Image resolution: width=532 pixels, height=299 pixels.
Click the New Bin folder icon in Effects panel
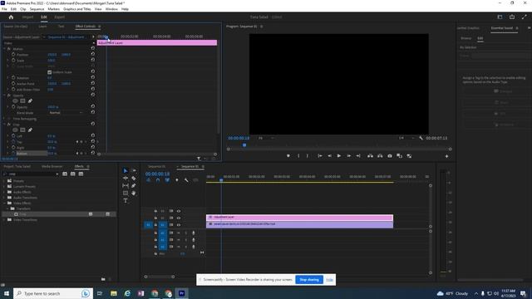pos(103,279)
